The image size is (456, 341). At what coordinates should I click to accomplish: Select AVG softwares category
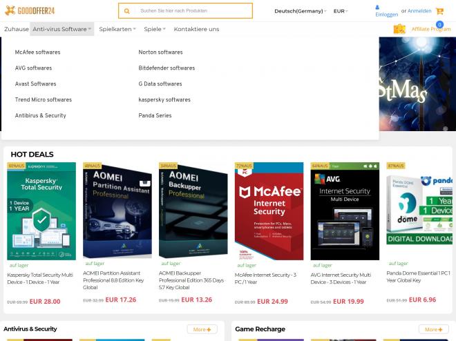(33, 68)
